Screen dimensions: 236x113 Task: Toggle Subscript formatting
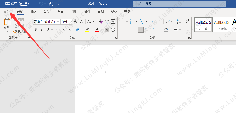tap(64, 30)
